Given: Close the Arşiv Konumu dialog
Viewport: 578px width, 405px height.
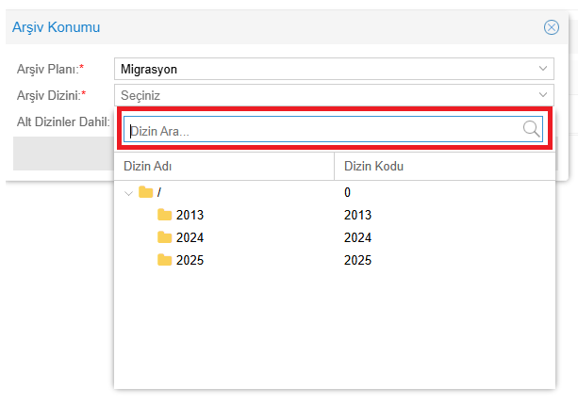Looking at the screenshot, I should pos(552,27).
